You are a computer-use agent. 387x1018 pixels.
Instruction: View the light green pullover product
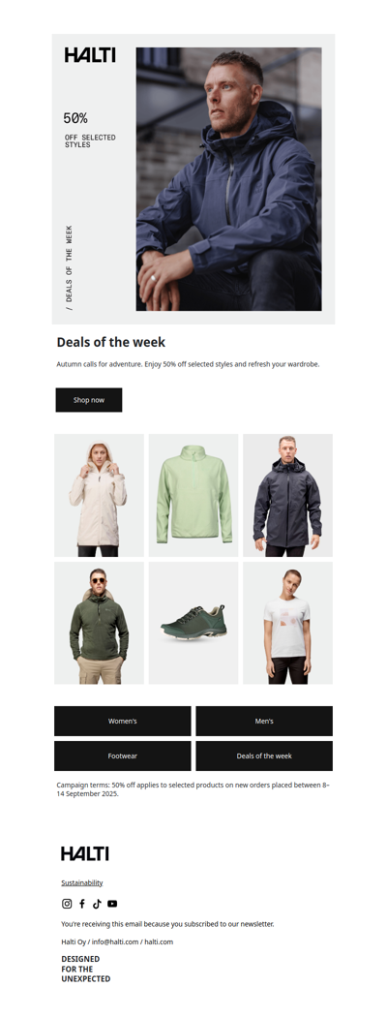coord(193,495)
